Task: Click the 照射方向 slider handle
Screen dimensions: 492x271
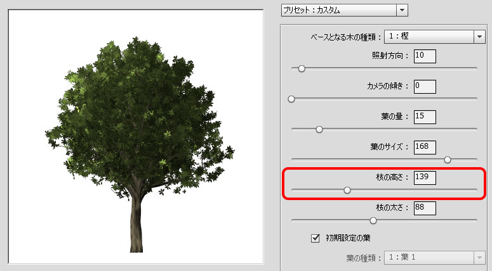Action: pyautogui.click(x=302, y=68)
